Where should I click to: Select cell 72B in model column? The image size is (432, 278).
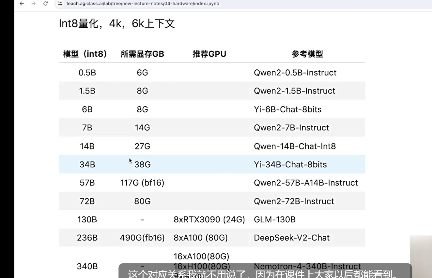pos(87,201)
